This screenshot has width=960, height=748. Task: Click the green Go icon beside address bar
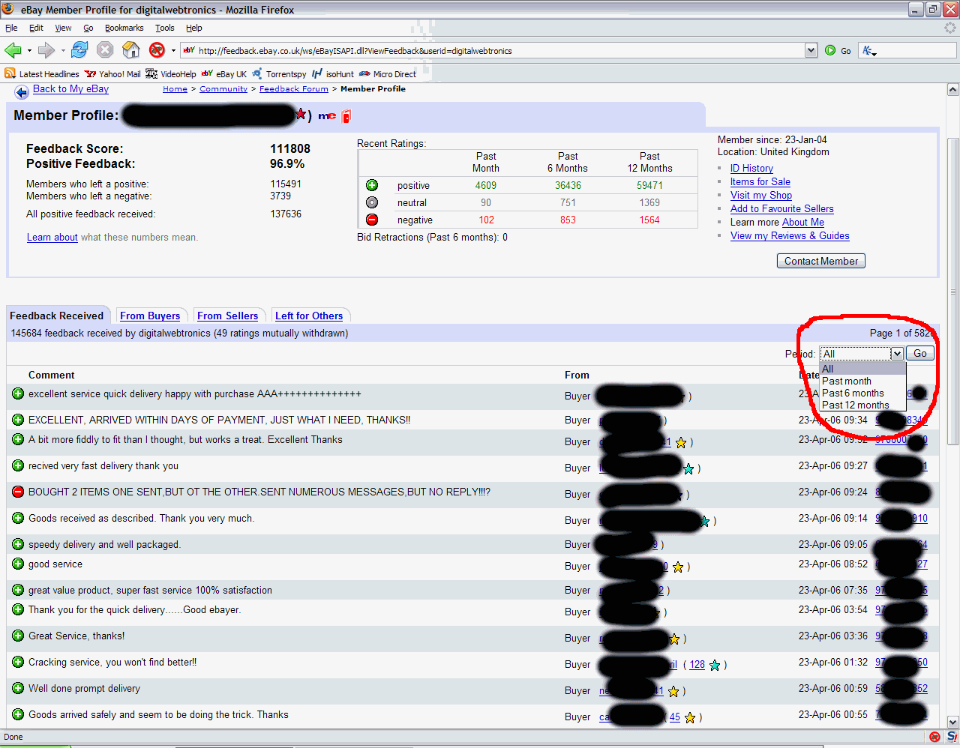pyautogui.click(x=830, y=50)
